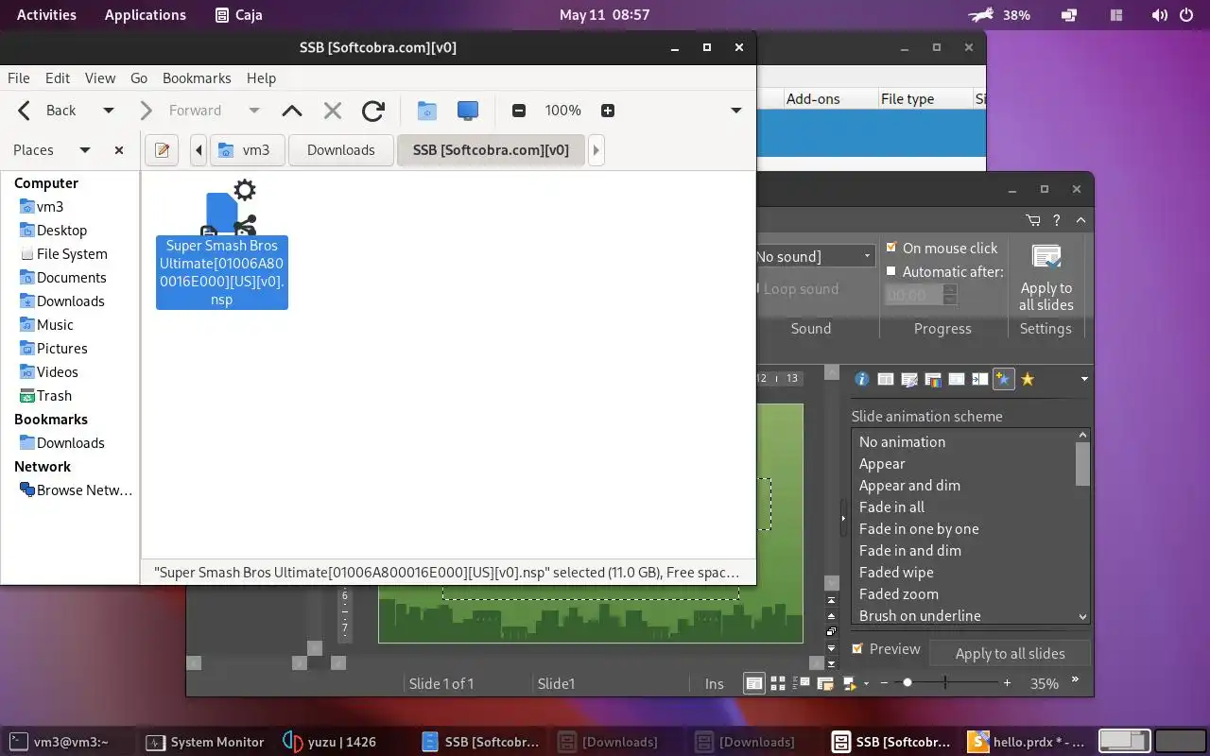Zoom in with the plus icon in Caja
Screen dimensions: 1210x756
(608, 111)
